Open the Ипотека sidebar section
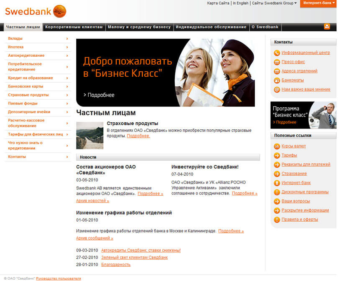The image size is (343, 285). [x=16, y=47]
